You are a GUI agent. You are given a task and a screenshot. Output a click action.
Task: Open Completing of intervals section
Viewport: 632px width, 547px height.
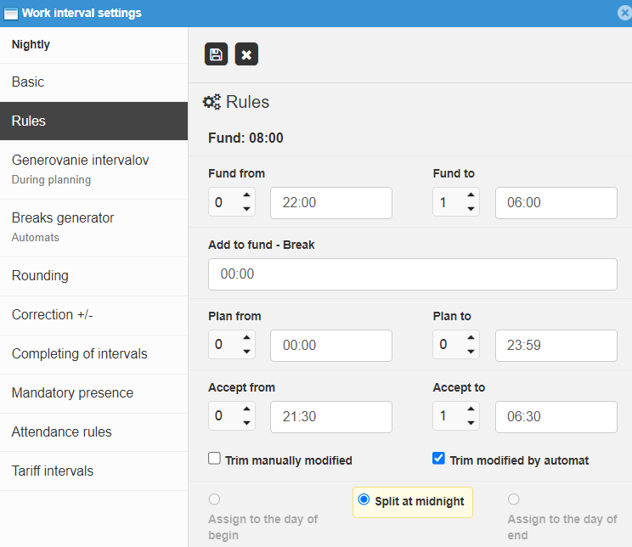click(x=94, y=354)
